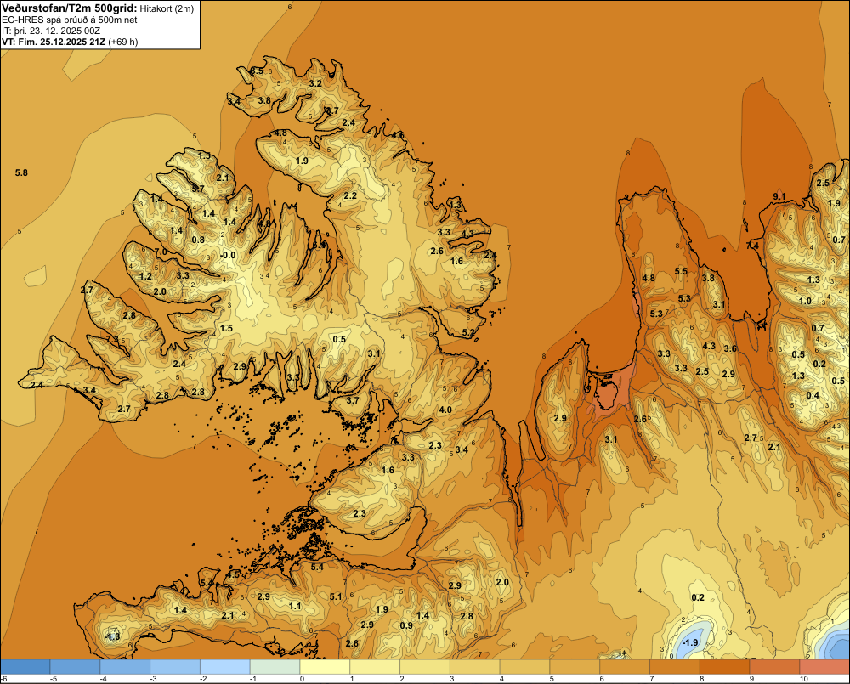The width and height of the screenshot is (850, 684).
Task: Click the "Hitakort (2m)" label
Action: [167, 8]
